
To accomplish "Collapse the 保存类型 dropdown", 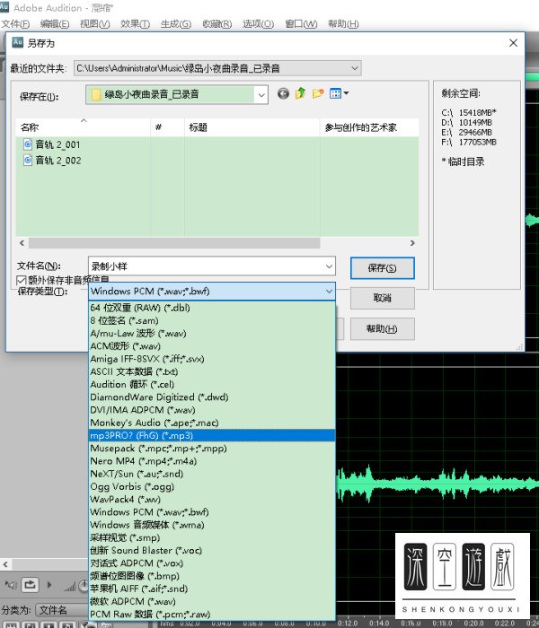I will 329,292.
